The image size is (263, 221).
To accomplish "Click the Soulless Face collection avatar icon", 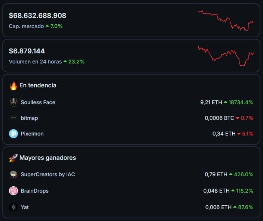I will [13, 102].
